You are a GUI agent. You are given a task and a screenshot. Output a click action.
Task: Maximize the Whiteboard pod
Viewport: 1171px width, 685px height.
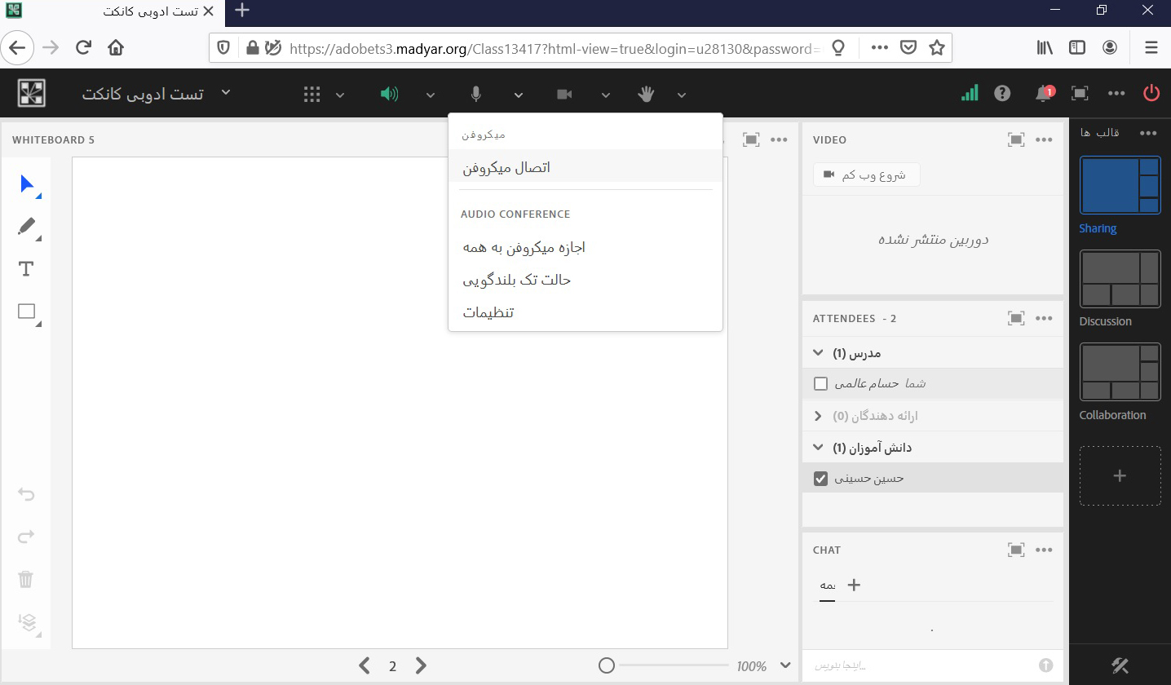(x=751, y=139)
